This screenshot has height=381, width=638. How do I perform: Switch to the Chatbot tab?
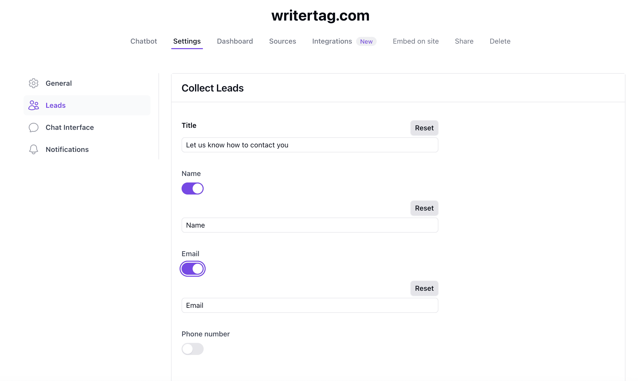pos(144,41)
